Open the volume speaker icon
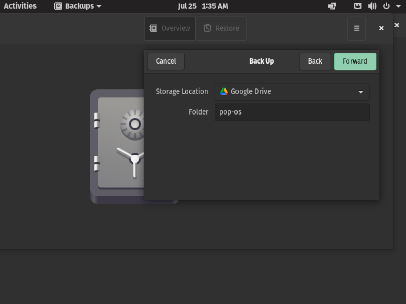Screen dimensions: 406x304 [372, 6]
